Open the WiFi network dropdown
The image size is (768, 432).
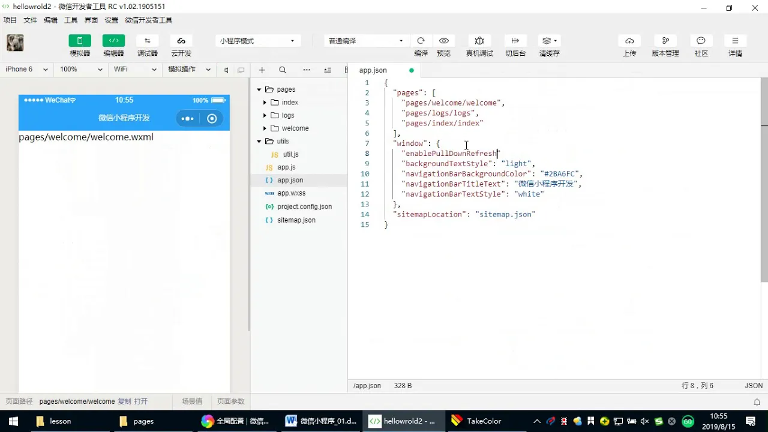point(135,70)
